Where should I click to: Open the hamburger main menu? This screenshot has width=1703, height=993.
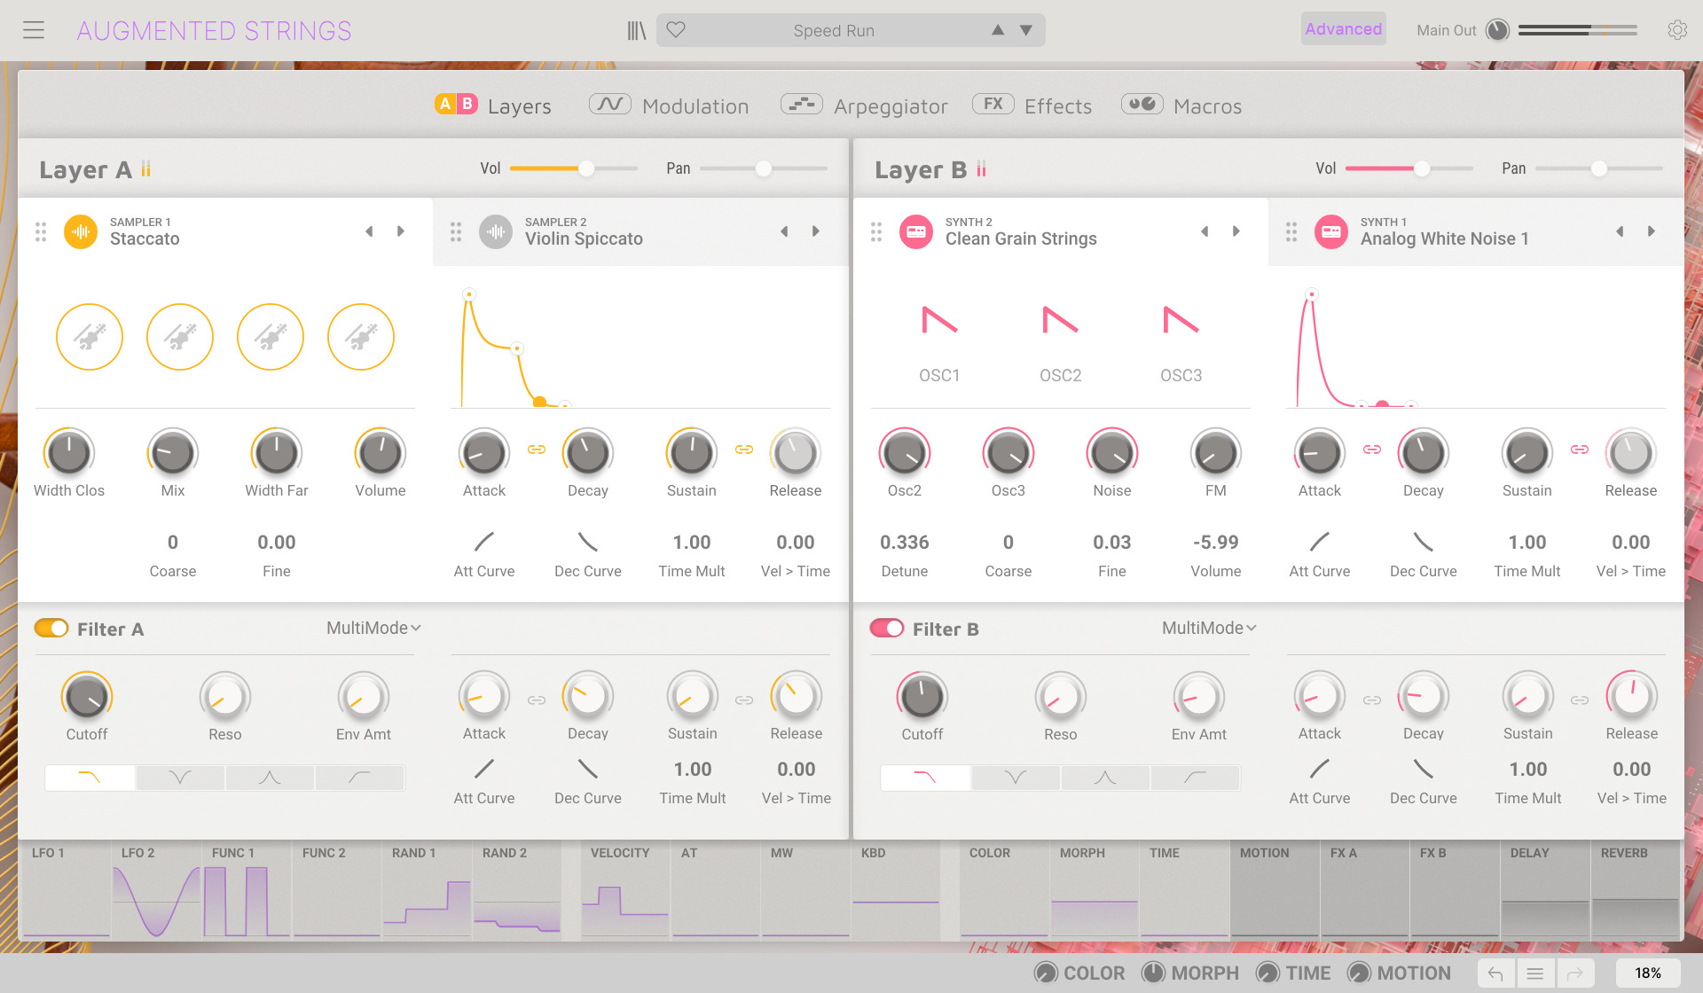point(34,30)
